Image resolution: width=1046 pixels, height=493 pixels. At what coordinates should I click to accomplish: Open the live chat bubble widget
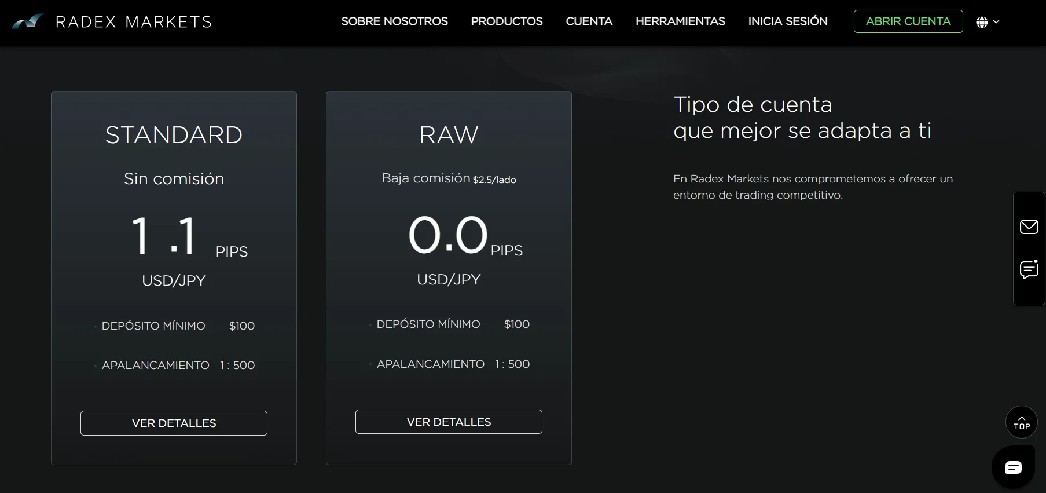point(1013,468)
